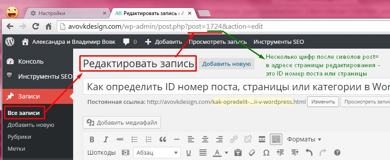Viewport: 390px width, 160px height.
Task: Open the Форматы dropdown
Action: coord(304,139)
